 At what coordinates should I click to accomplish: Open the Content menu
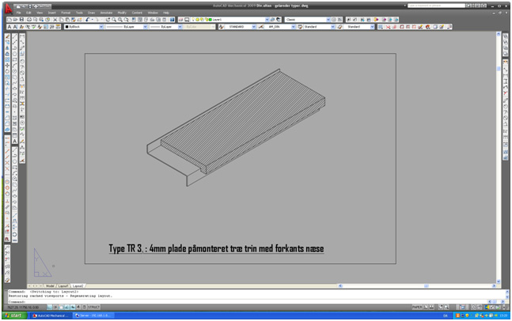click(x=137, y=13)
